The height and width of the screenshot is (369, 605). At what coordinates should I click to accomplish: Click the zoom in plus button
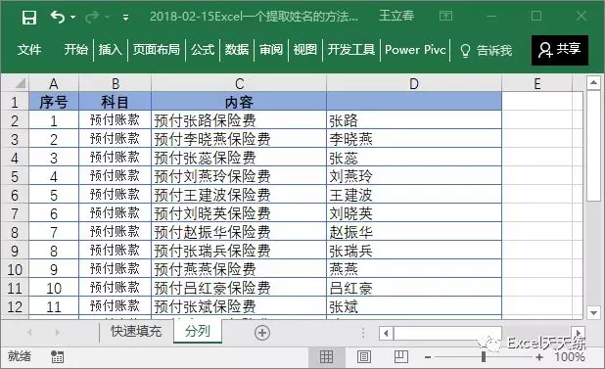[x=539, y=357]
